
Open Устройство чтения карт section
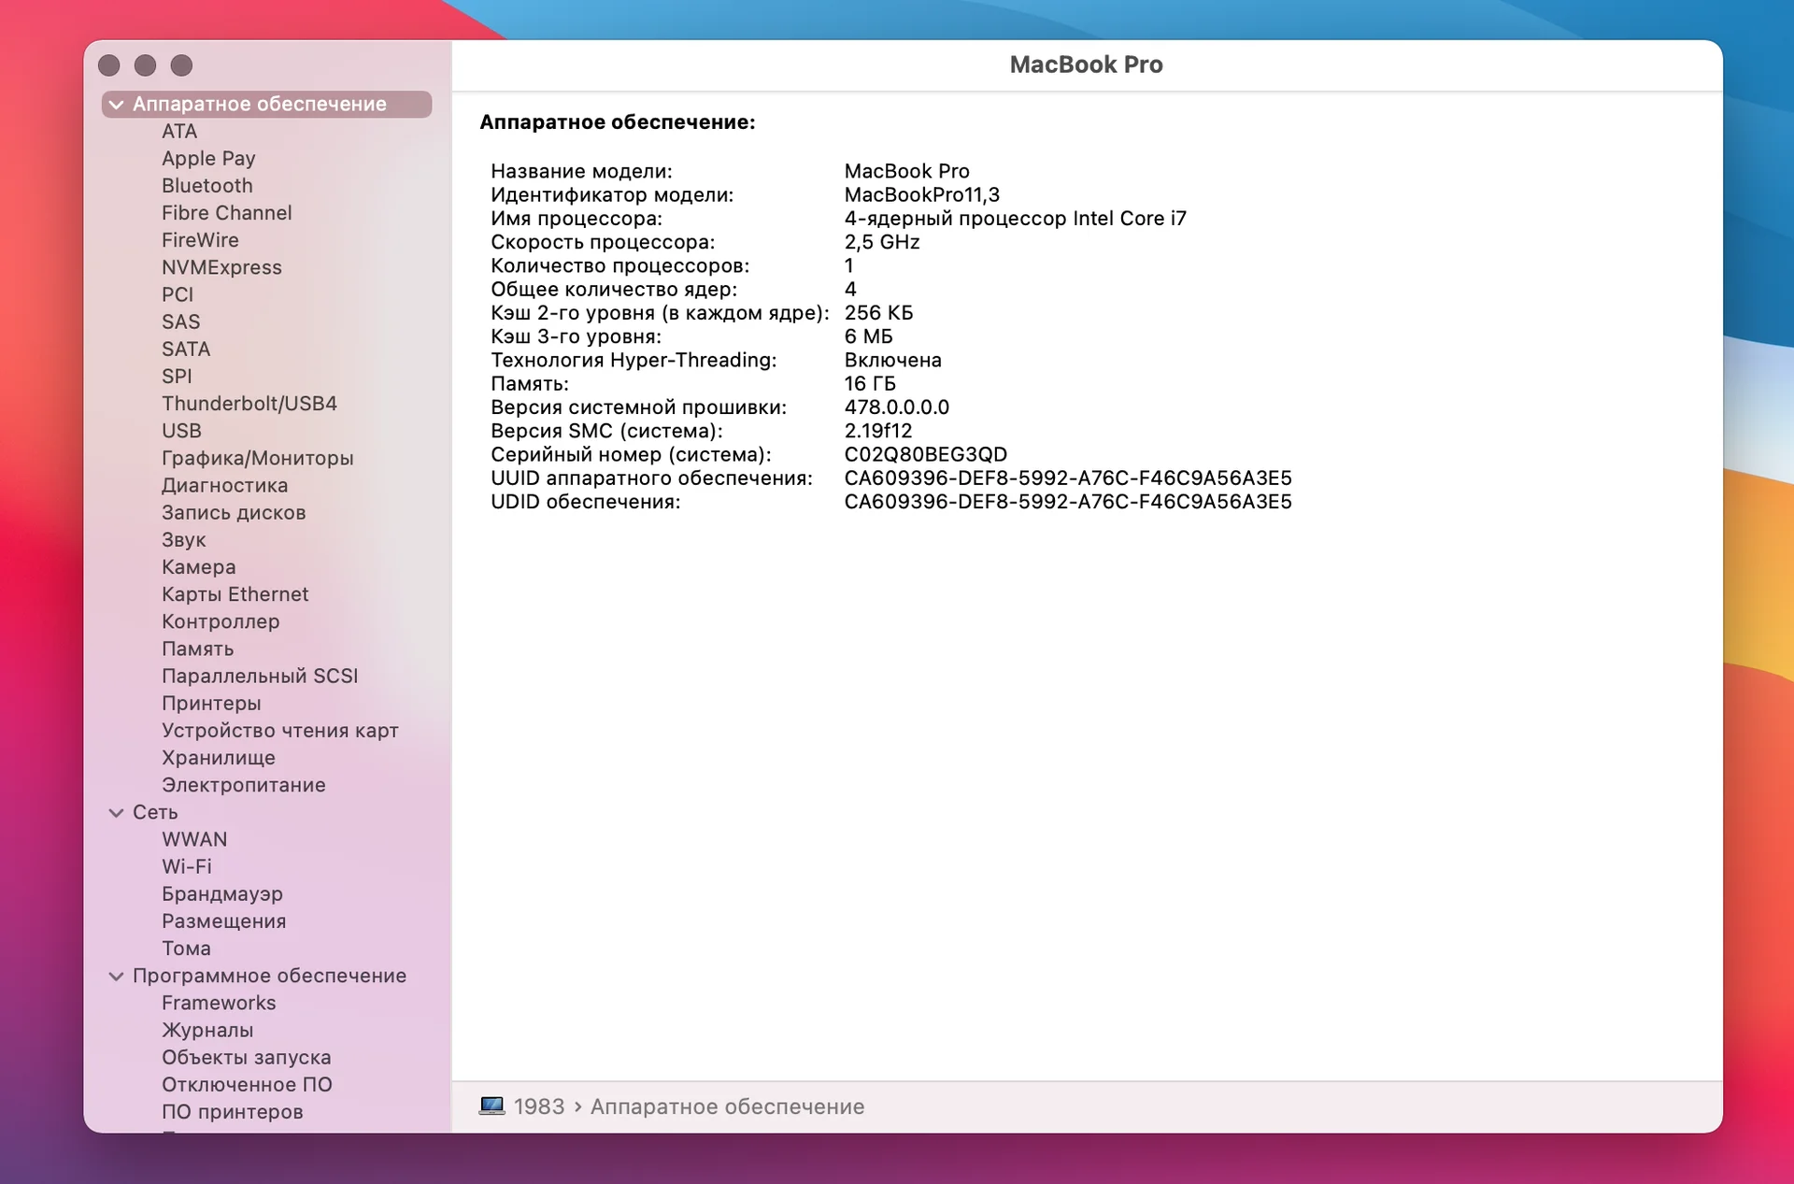tap(280, 731)
